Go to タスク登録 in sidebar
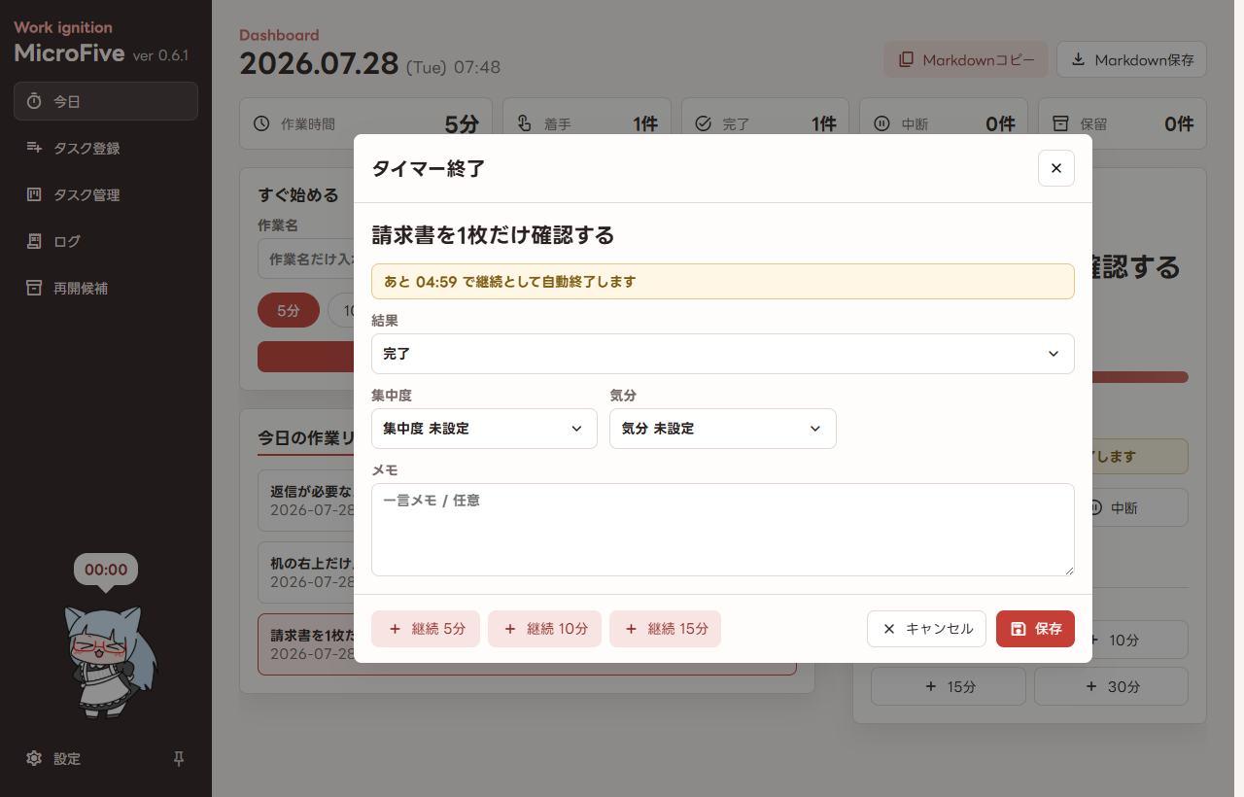The image size is (1244, 797). click(106, 148)
